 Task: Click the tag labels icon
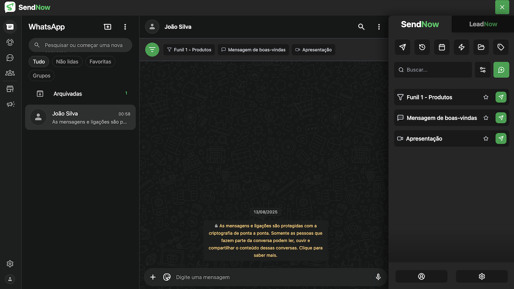(501, 47)
